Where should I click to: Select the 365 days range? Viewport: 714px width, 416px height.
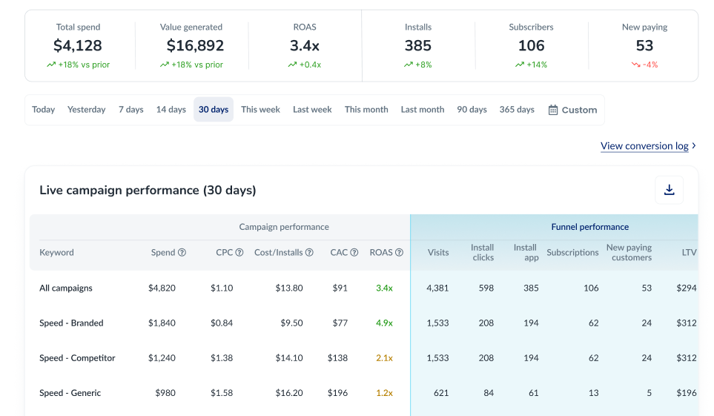[517, 109]
